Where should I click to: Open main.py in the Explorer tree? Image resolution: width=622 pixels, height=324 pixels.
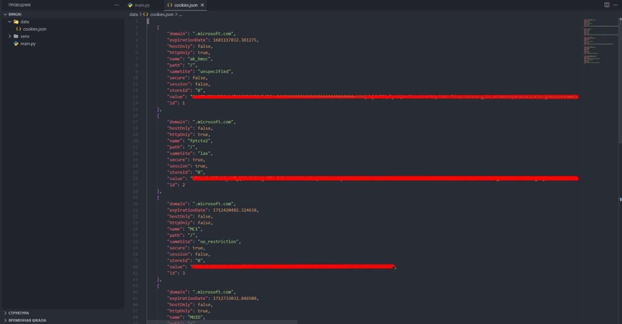coord(28,44)
